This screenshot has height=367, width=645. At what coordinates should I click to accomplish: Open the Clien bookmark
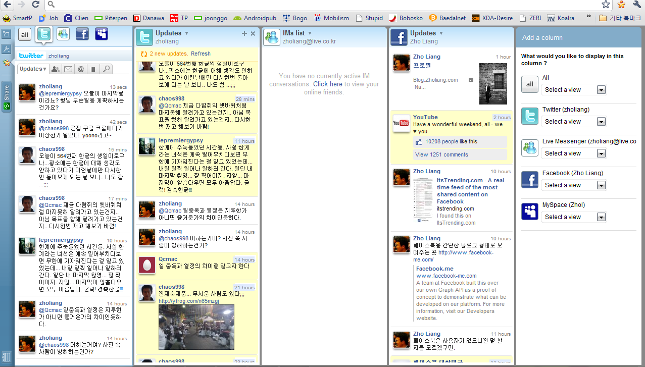(x=76, y=18)
